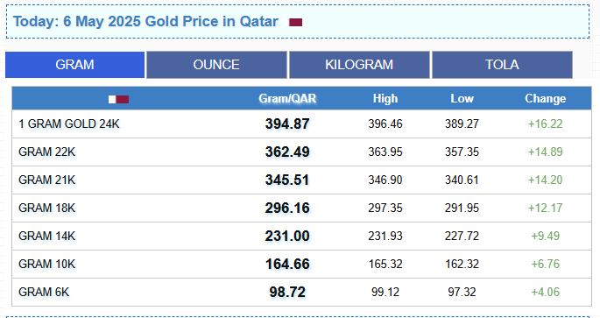Select the GRAM tab
The image size is (600, 318).
pos(75,65)
